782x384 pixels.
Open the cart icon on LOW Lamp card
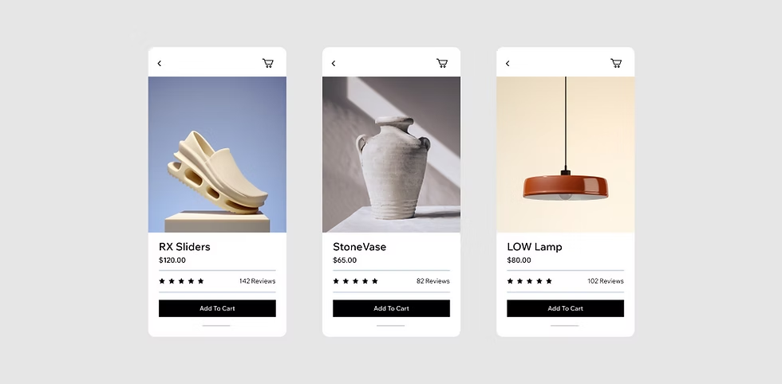click(616, 63)
